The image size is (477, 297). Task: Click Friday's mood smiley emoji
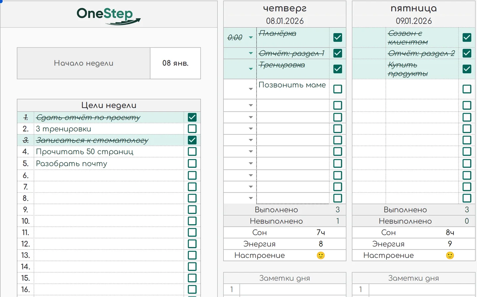coord(450,255)
